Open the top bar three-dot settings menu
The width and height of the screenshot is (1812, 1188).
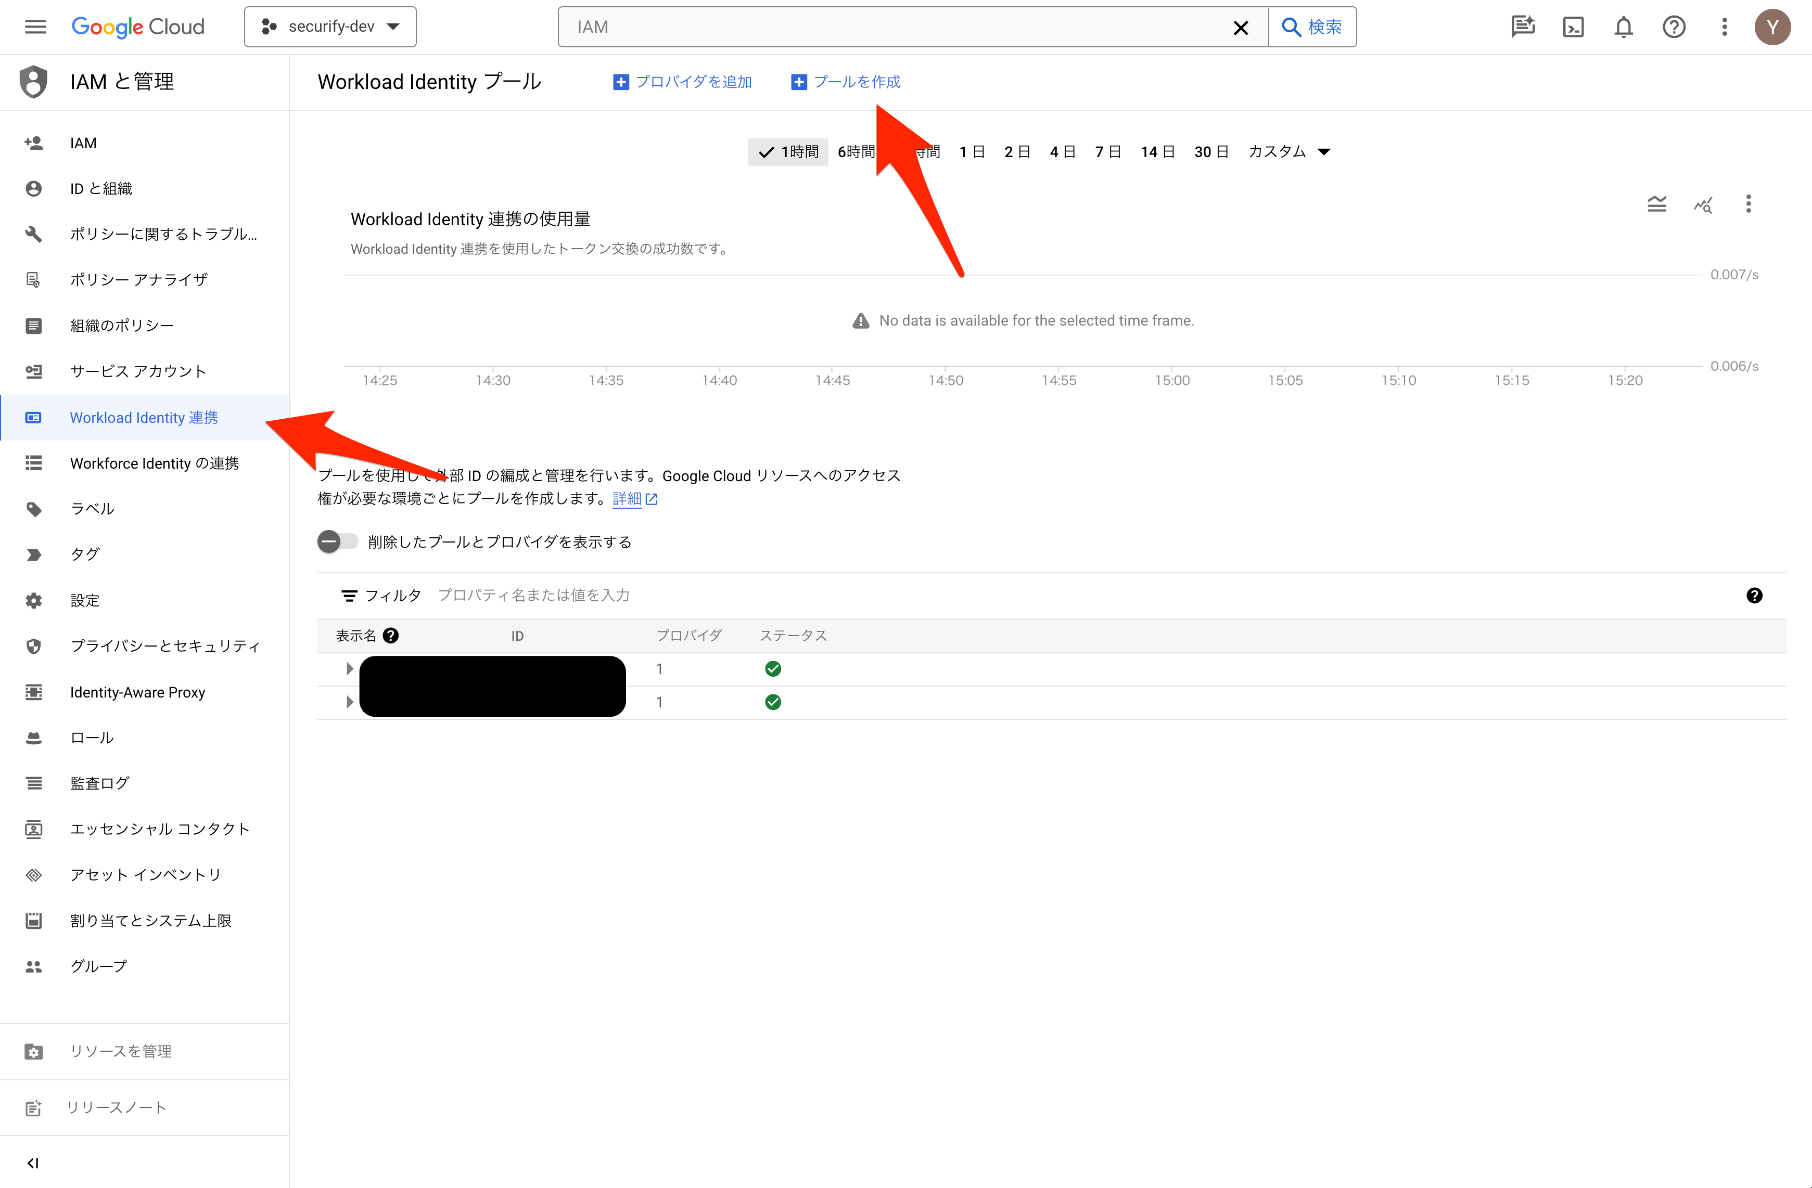pos(1725,28)
